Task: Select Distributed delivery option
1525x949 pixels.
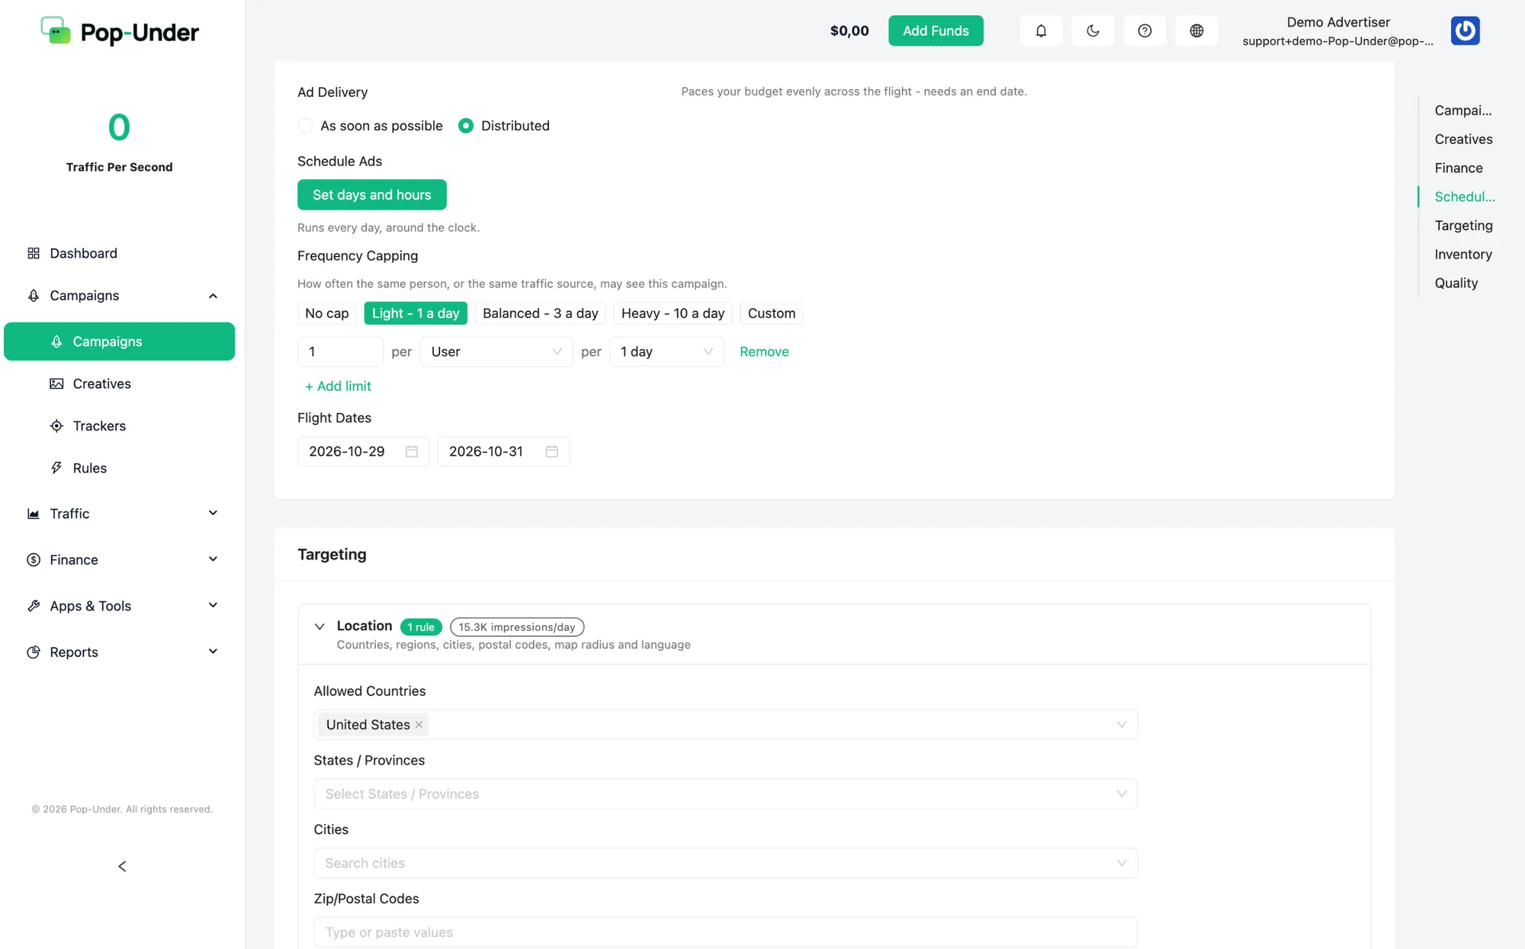Action: 504,126
